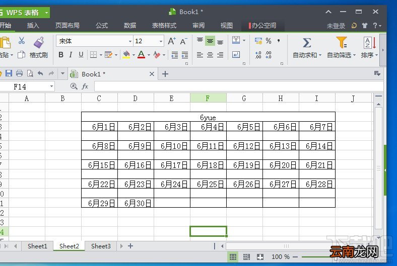
Task: Open the font color A swatch
Action: pyautogui.click(x=141, y=55)
